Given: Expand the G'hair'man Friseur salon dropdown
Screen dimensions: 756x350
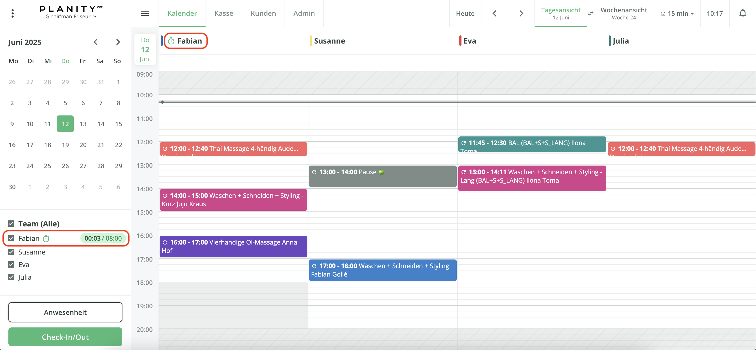Looking at the screenshot, I should pyautogui.click(x=71, y=17).
